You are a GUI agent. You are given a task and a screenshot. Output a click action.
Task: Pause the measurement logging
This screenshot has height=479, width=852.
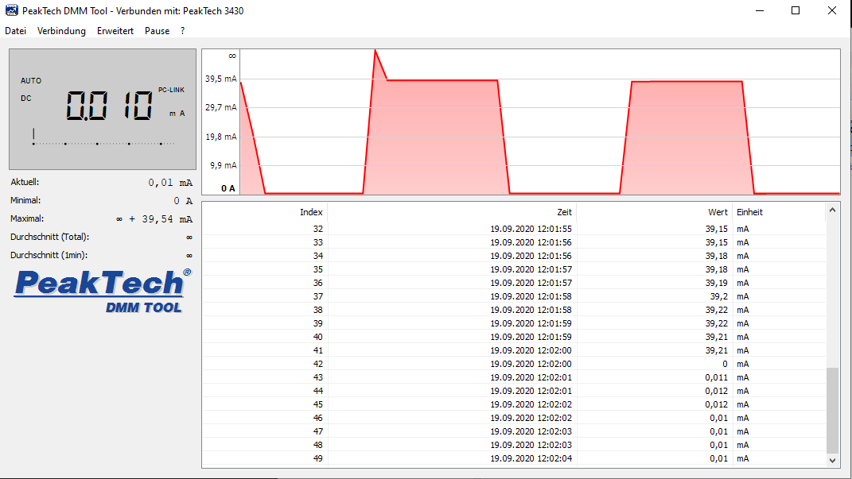click(157, 31)
